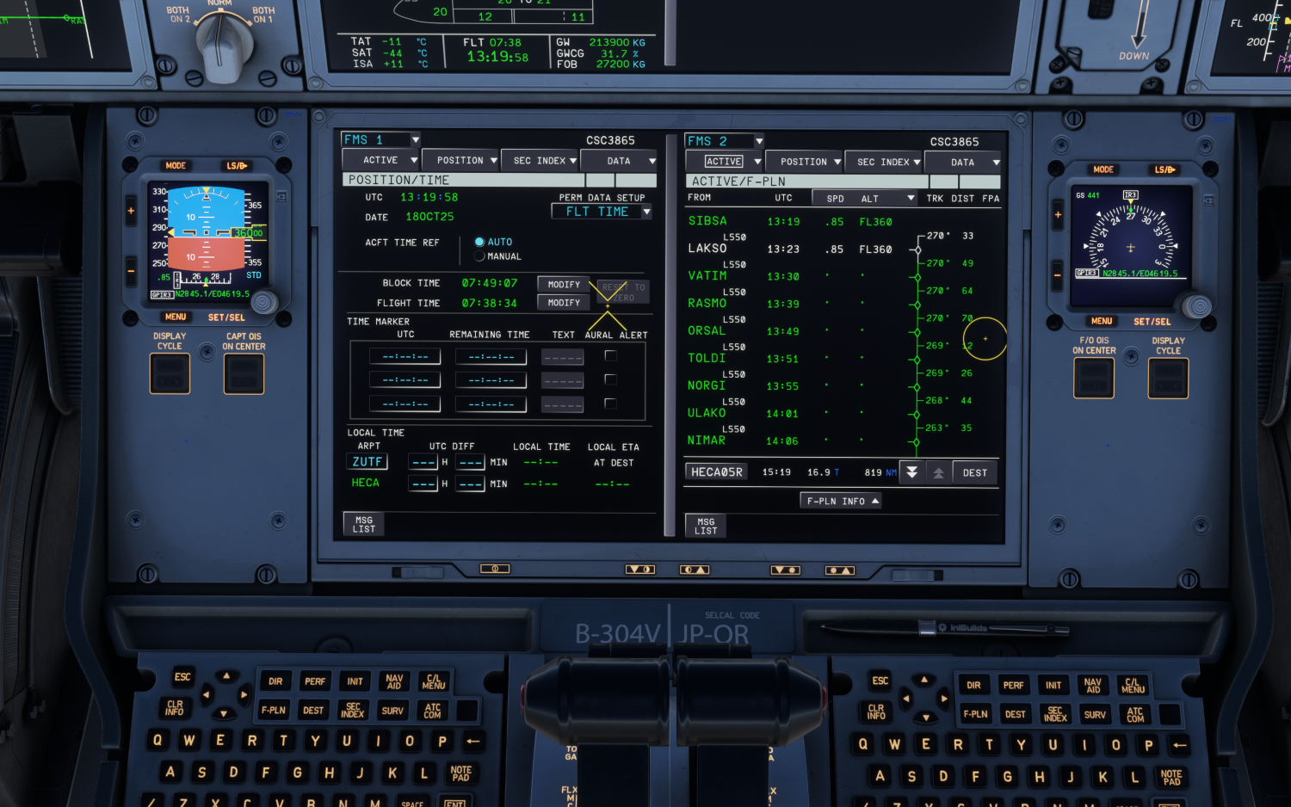Open DATA menu on FMS 1 page
The height and width of the screenshot is (807, 1291).
pos(618,161)
